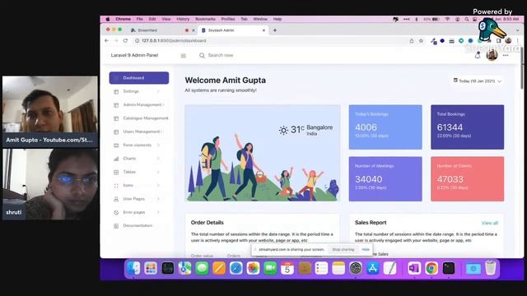Click Stop sharing in the screen-share bar

[x=343, y=249]
